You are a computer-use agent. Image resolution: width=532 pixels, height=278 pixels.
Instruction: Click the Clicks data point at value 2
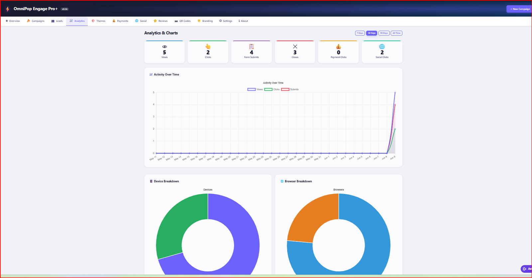[x=395, y=129]
